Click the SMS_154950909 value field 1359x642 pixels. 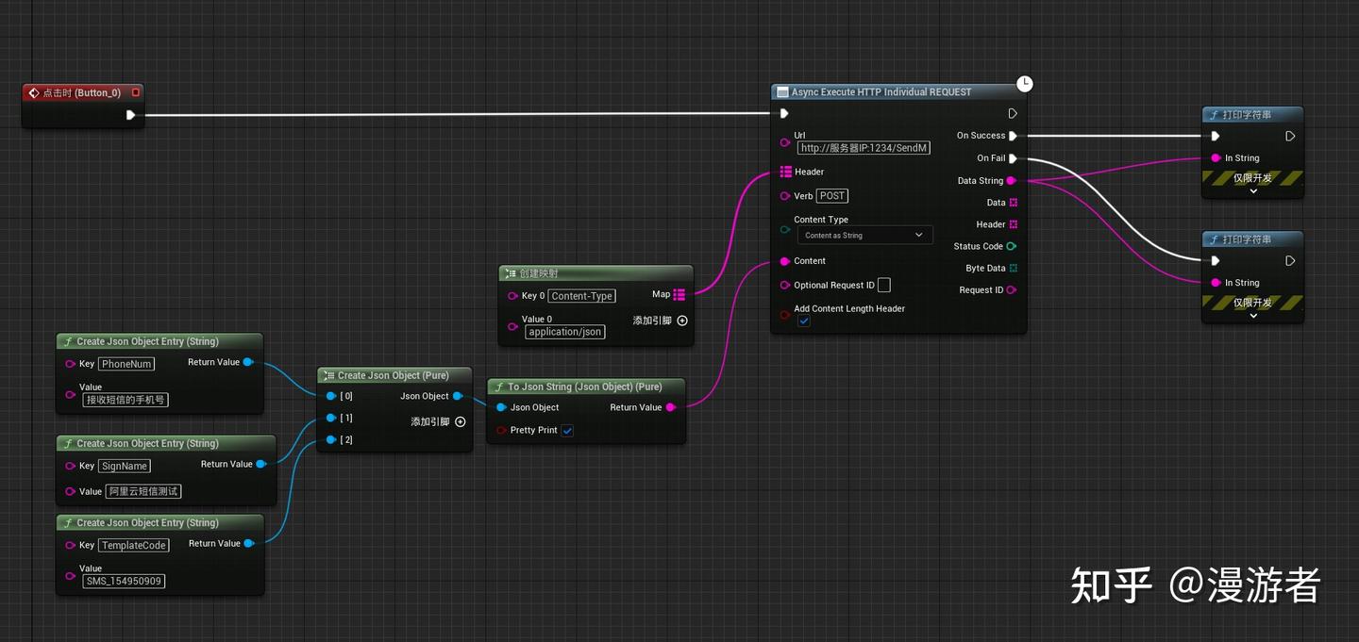coord(124,581)
